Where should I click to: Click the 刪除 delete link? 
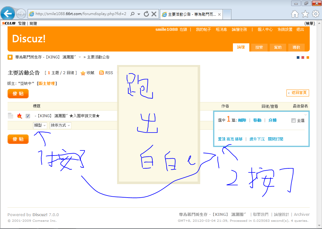pos(242,120)
